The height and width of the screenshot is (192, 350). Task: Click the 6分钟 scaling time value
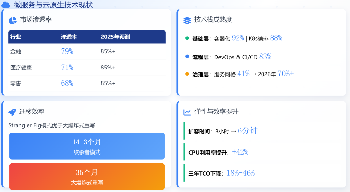(248, 131)
